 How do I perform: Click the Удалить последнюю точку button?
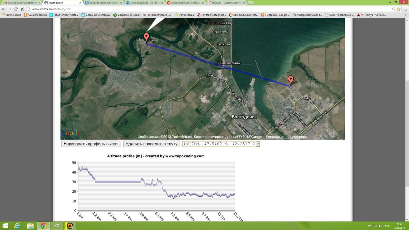[x=151, y=144]
